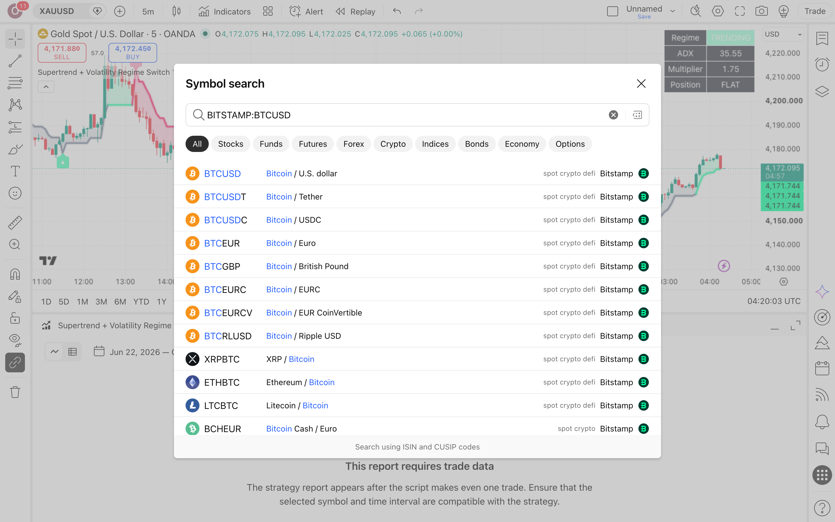The height and width of the screenshot is (522, 835).
Task: Expand the Unnamed layout menu arrow
Action: click(672, 11)
